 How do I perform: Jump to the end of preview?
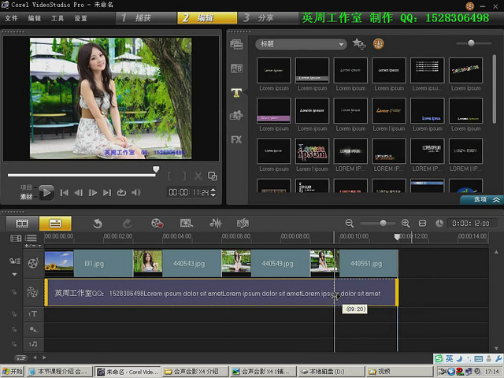coord(107,192)
